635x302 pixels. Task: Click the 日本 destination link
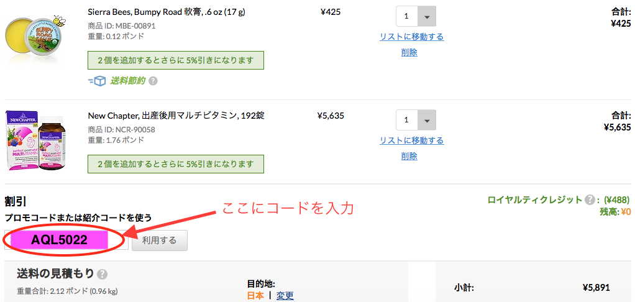(x=255, y=296)
